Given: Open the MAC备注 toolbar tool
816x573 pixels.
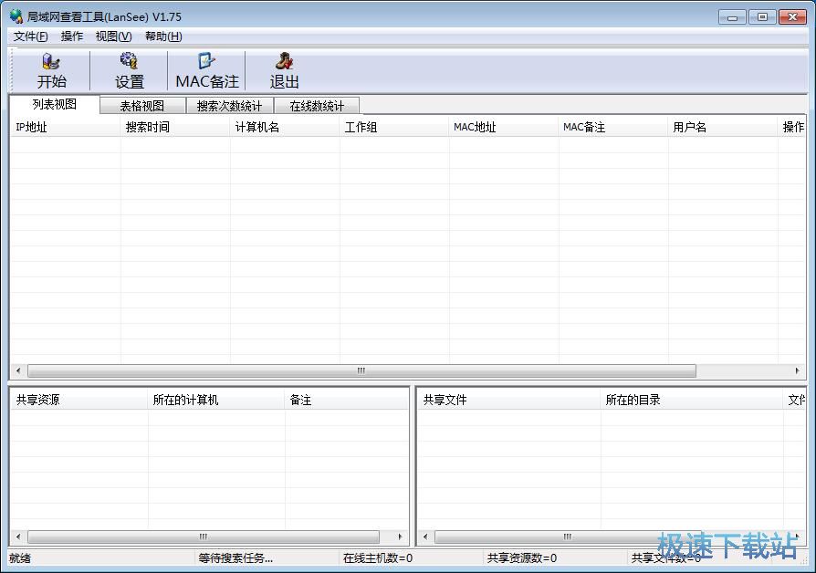Looking at the screenshot, I should 207,71.
